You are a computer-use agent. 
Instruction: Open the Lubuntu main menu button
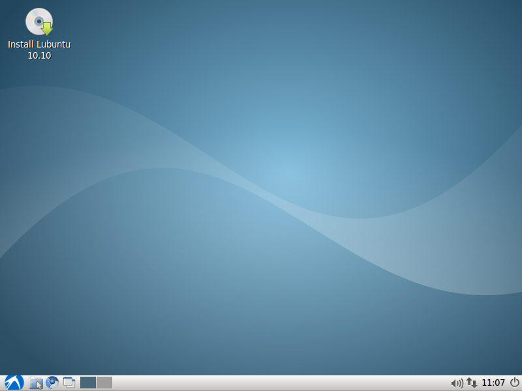(x=14, y=383)
